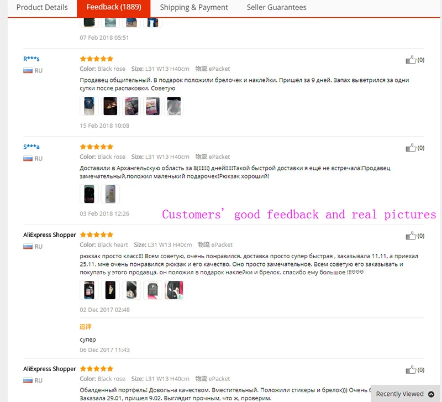Screen dimensions: 442x402
Task: Open first photo in R***s review
Action: pyautogui.click(x=89, y=106)
